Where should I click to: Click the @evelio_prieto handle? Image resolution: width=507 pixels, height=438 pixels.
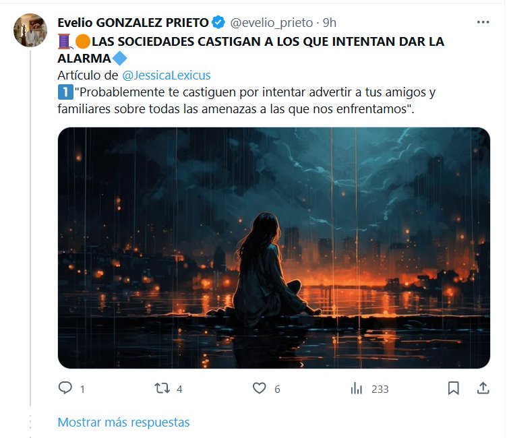coord(272,23)
